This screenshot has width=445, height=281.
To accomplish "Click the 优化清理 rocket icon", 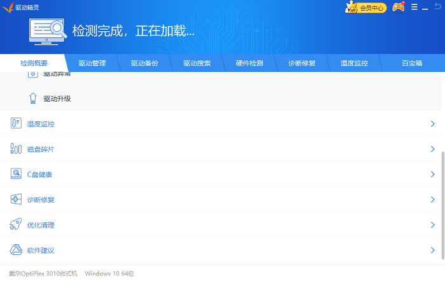I will point(16,225).
